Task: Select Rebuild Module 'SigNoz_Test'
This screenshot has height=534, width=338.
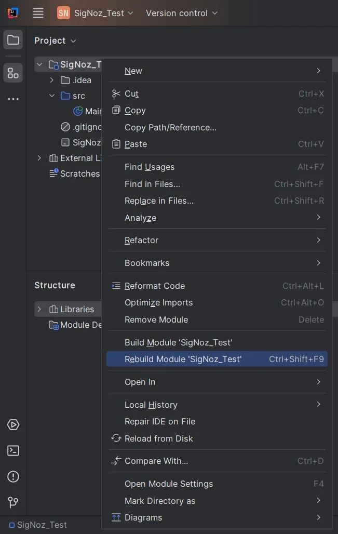Action: click(217, 359)
